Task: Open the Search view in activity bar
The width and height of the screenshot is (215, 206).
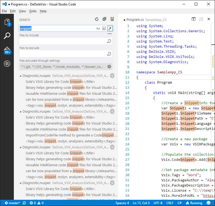Action: (x=7, y=36)
